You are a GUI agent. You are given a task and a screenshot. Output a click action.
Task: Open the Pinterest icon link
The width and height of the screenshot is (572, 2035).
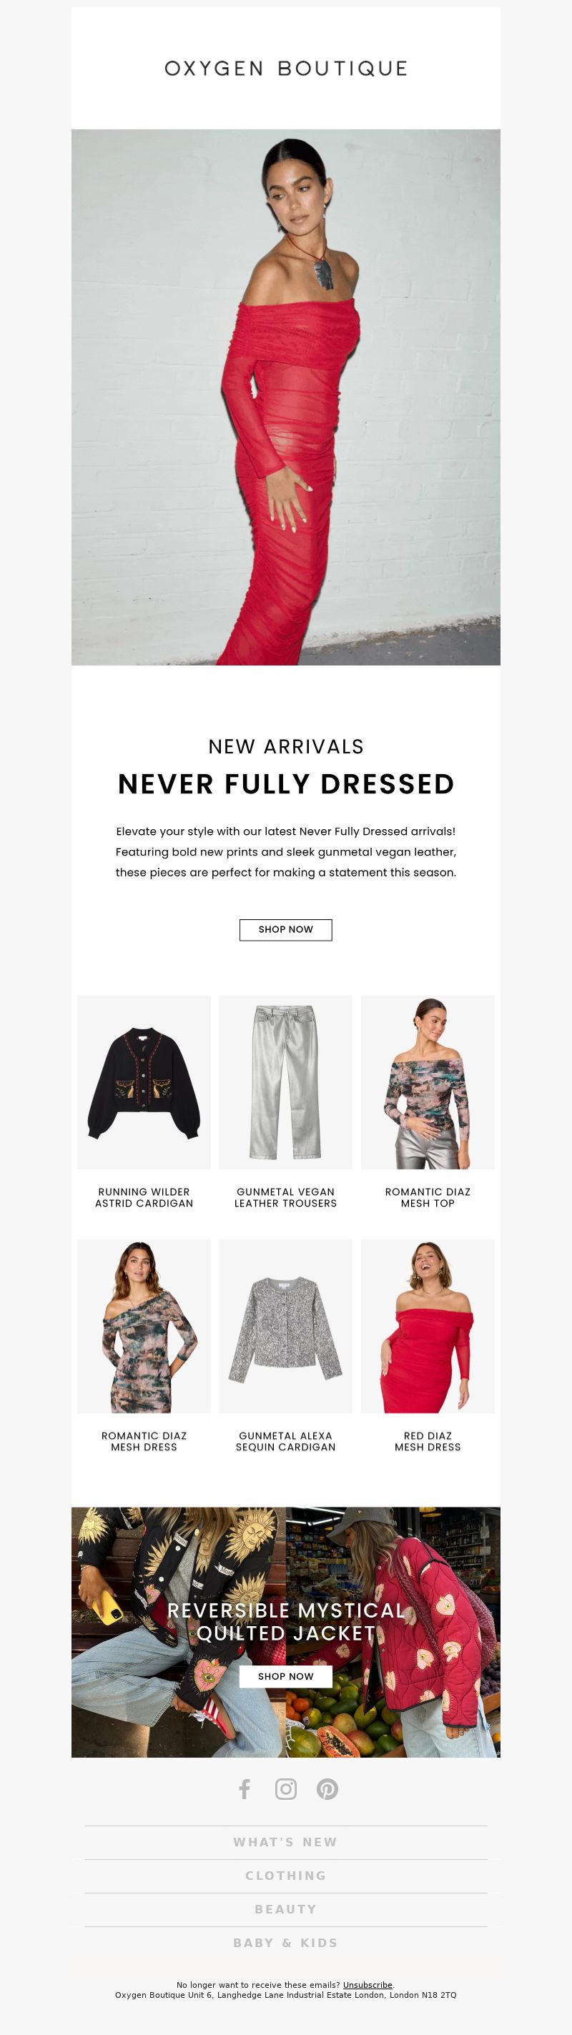[x=327, y=1788]
